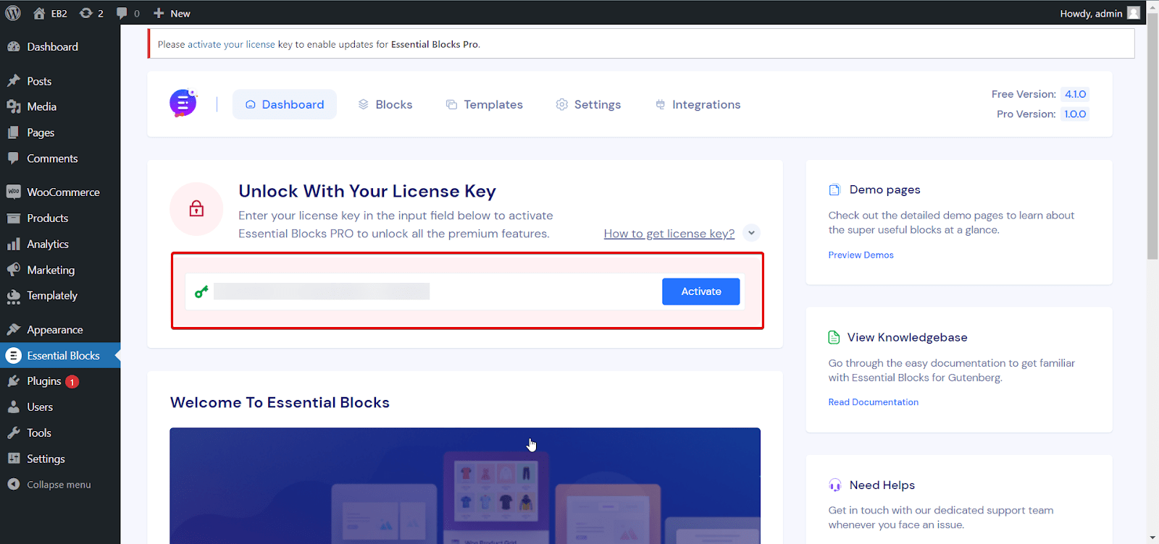
Task: Open the comments bubble in admin bar
Action: coord(128,13)
